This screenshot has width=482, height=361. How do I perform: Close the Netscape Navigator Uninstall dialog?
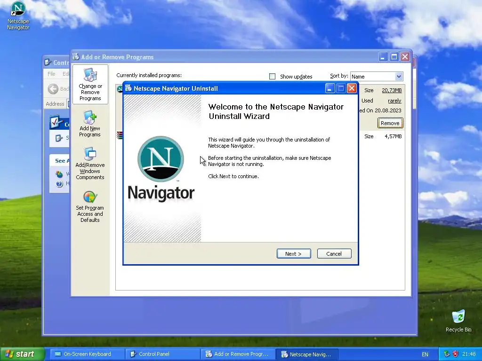(x=352, y=88)
